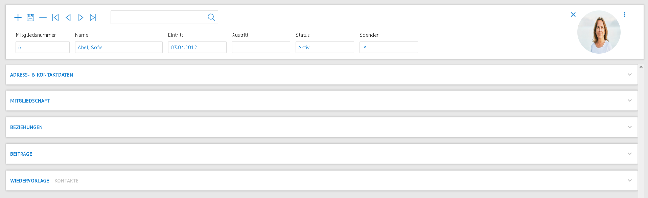Select the Wiedervorlage tab
The width and height of the screenshot is (648, 198).
(29, 181)
